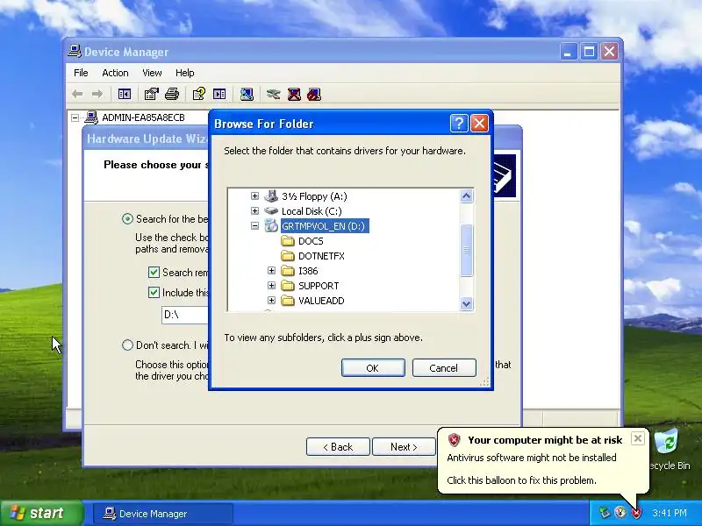
Task: Open the View menu
Action: (152, 73)
